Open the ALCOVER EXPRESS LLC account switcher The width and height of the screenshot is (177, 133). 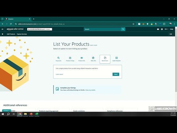(x=40, y=29)
